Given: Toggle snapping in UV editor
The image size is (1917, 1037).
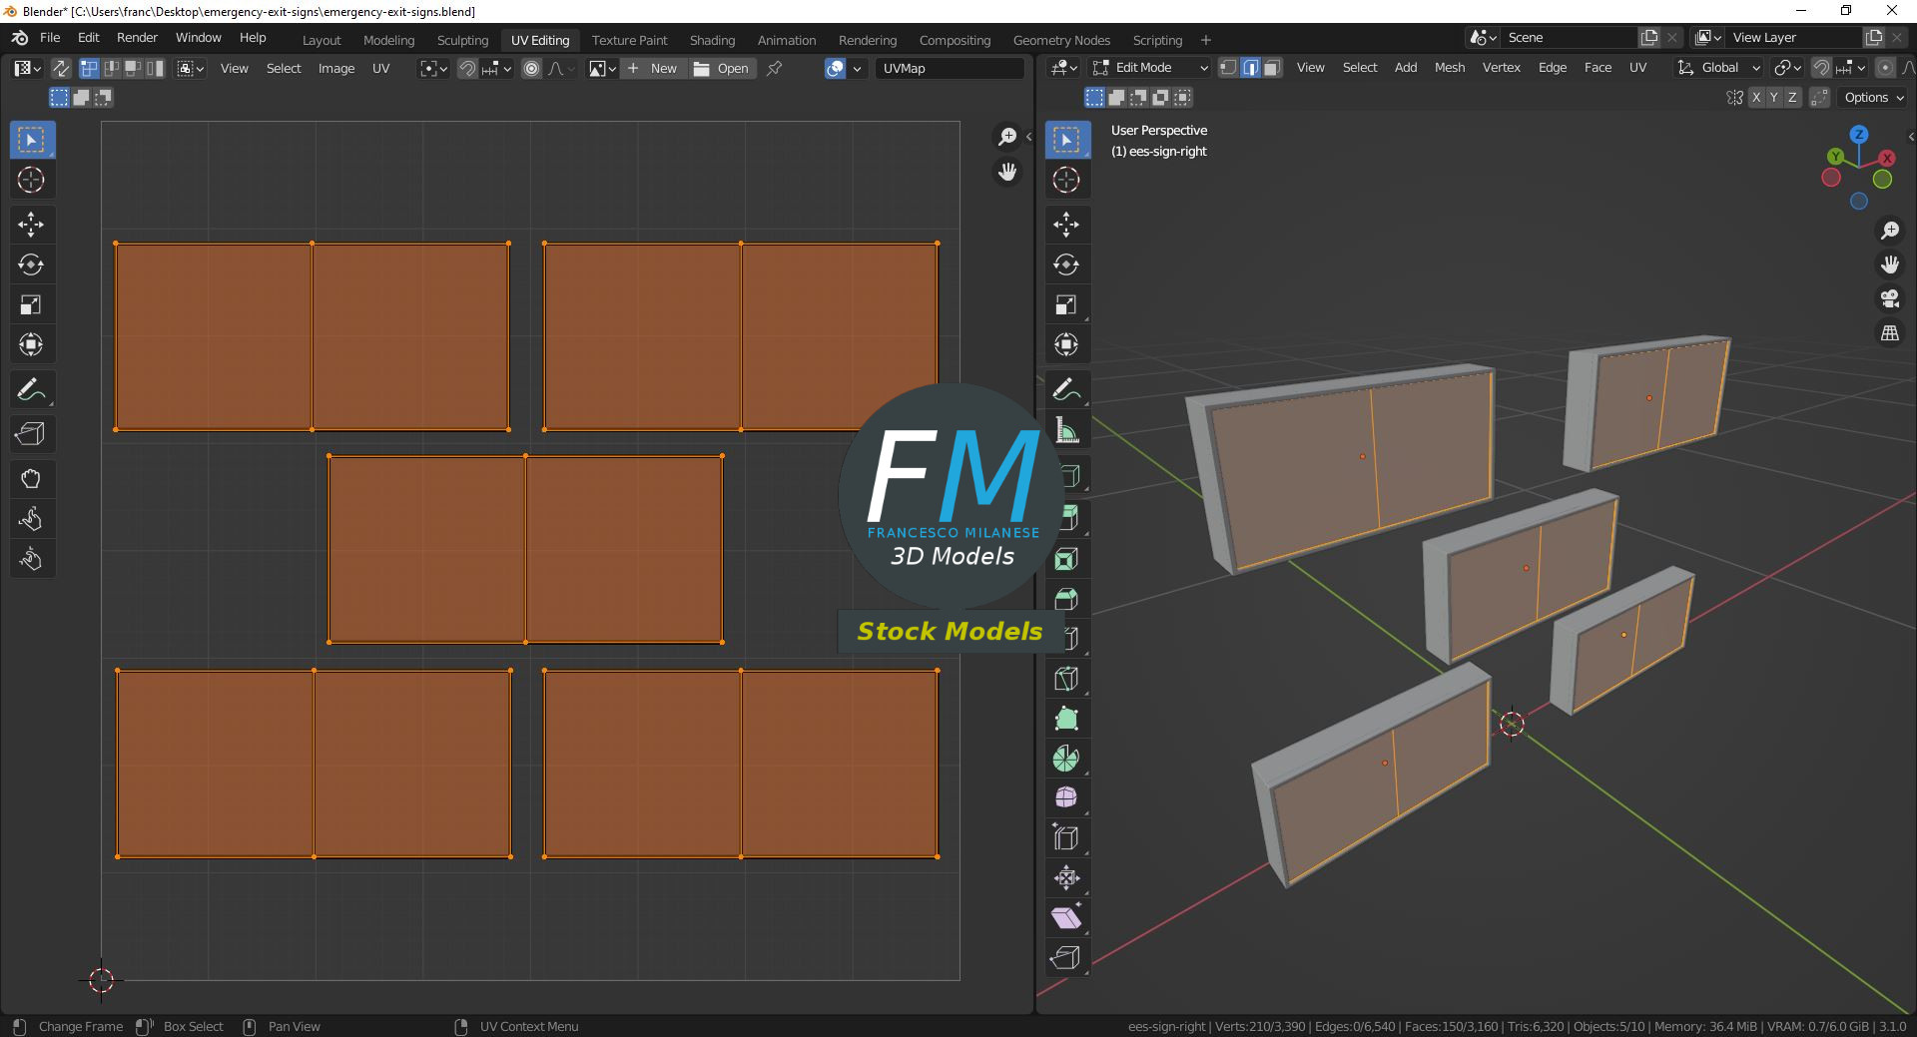Looking at the screenshot, I should [466, 68].
